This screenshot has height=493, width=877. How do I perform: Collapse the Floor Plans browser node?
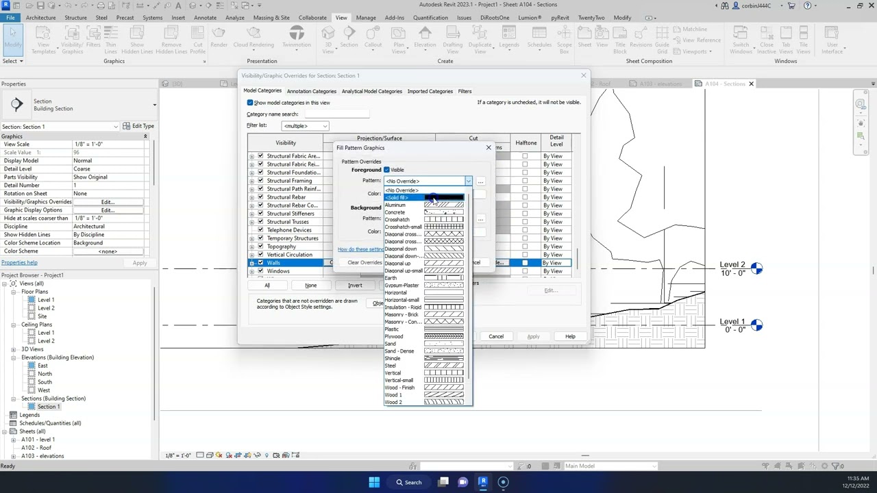[14, 292]
